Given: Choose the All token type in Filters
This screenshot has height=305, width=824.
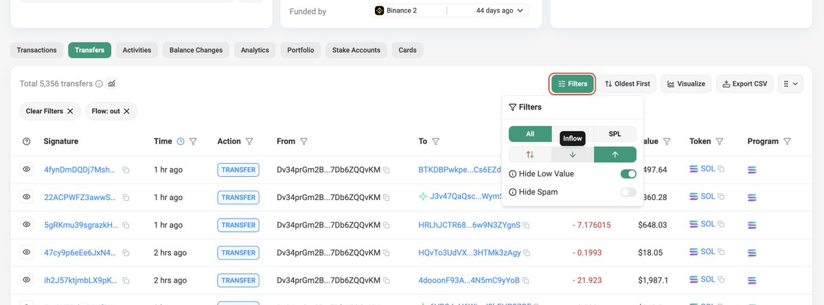Looking at the screenshot, I should pyautogui.click(x=530, y=134).
